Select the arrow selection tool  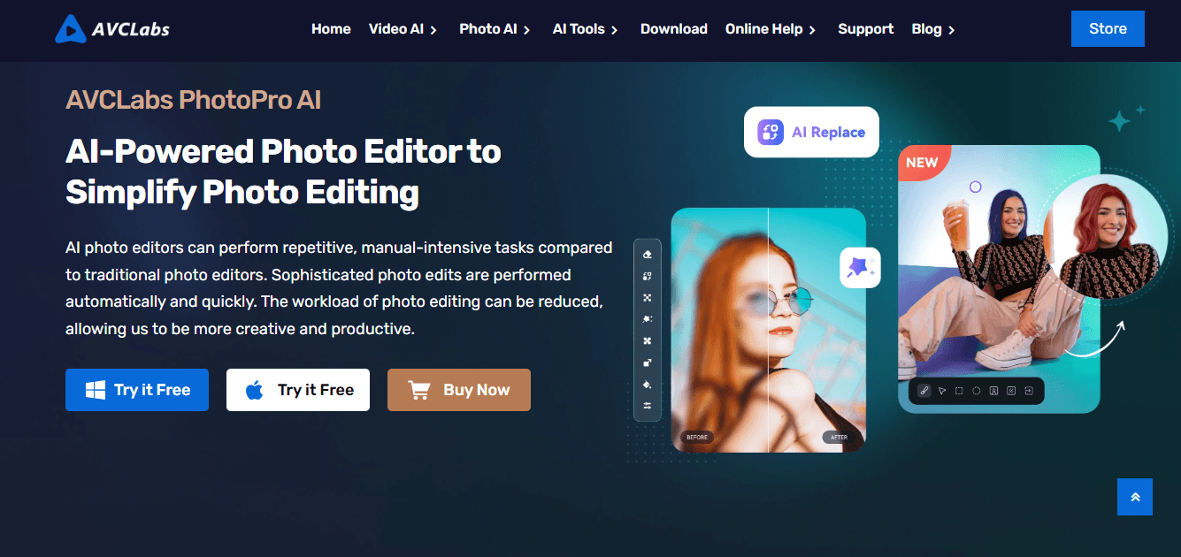[x=942, y=390]
